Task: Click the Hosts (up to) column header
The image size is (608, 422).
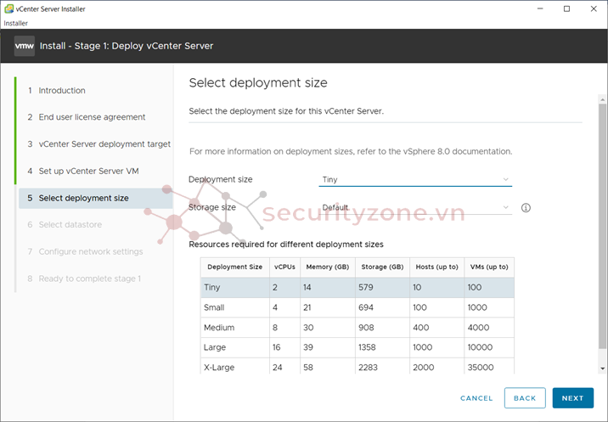Action: (437, 267)
